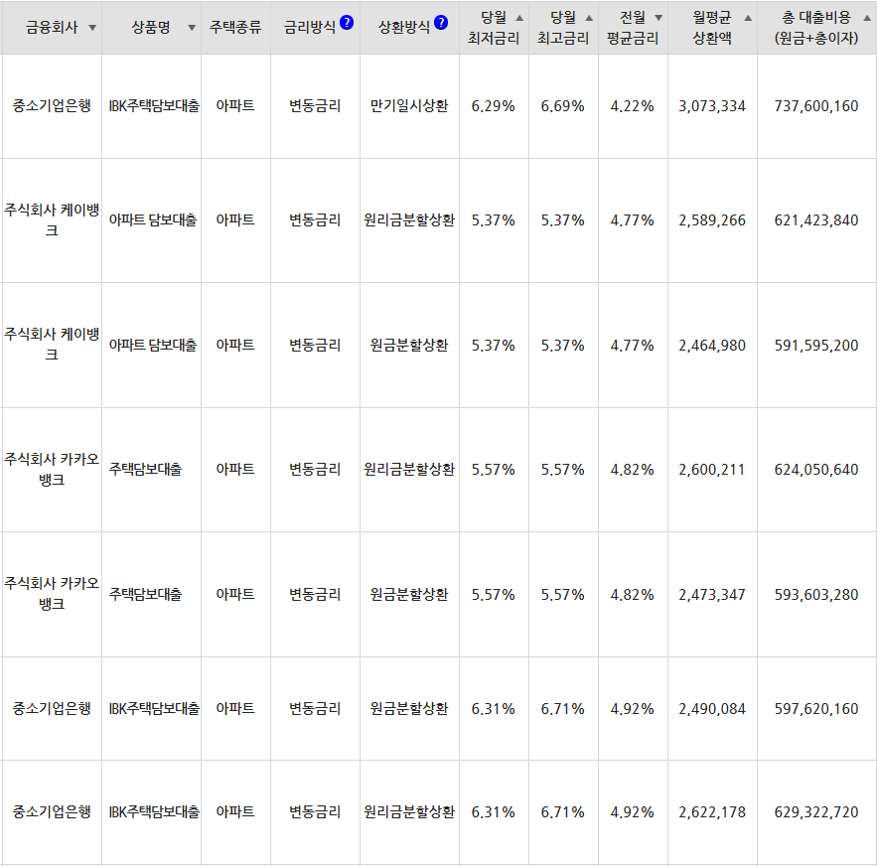The width and height of the screenshot is (877, 866).
Task: Click 5.57% minimum rate in 2,600,211 row
Action: point(493,470)
